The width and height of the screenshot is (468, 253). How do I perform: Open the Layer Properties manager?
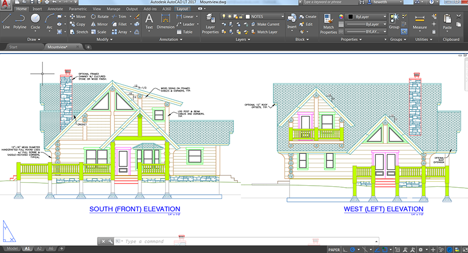coord(210,24)
